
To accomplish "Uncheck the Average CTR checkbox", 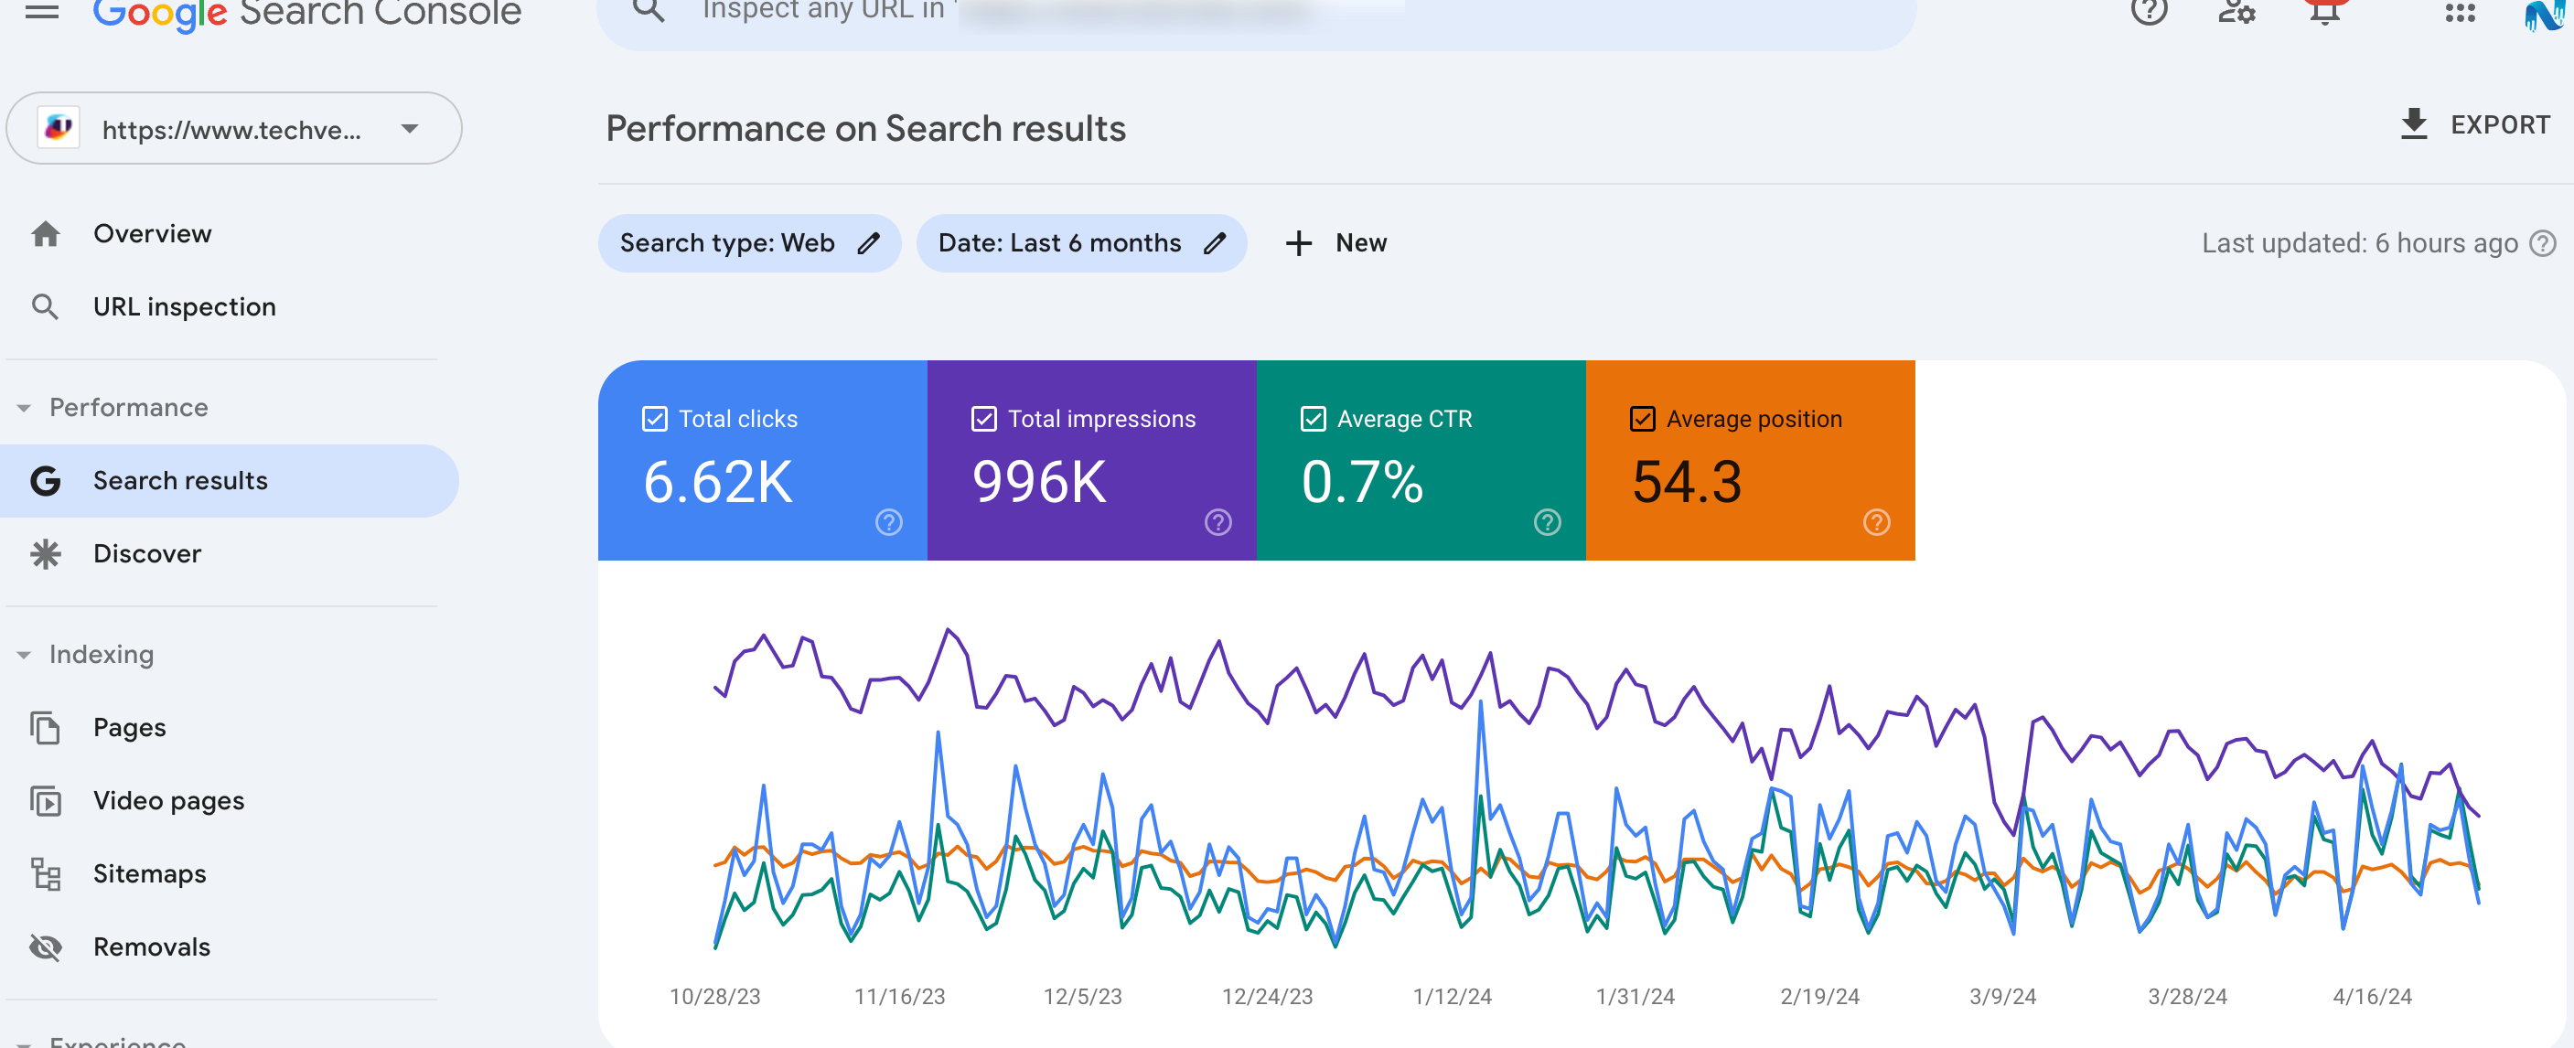I will [1313, 419].
